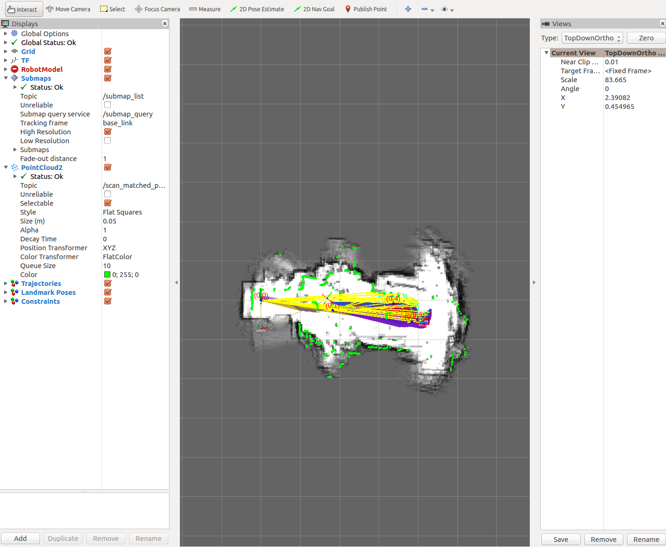The height and width of the screenshot is (547, 666).
Task: Use the Focus Camera tool
Action: [157, 9]
